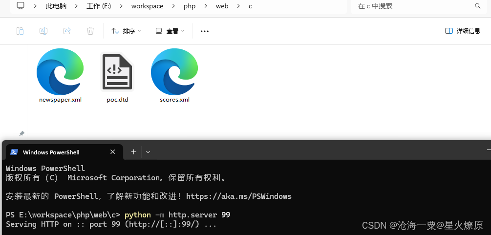This screenshot has width=491, height=235.
Task: Expand the chevron after workspace in breadcrumb
Action: [173, 6]
